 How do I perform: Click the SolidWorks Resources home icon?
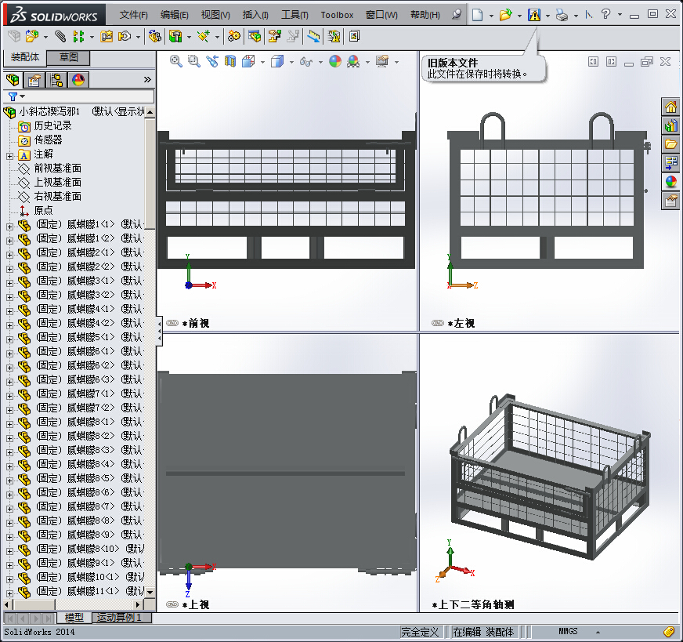point(670,106)
